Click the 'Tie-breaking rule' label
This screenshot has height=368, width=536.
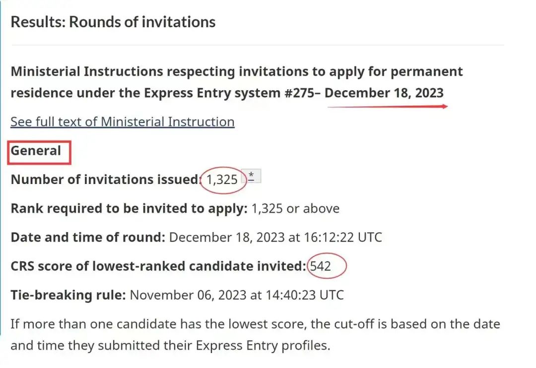click(68, 295)
